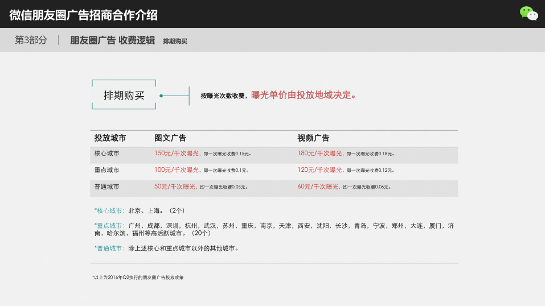Click the teal *重点城市 footnote label

[x=109, y=226]
